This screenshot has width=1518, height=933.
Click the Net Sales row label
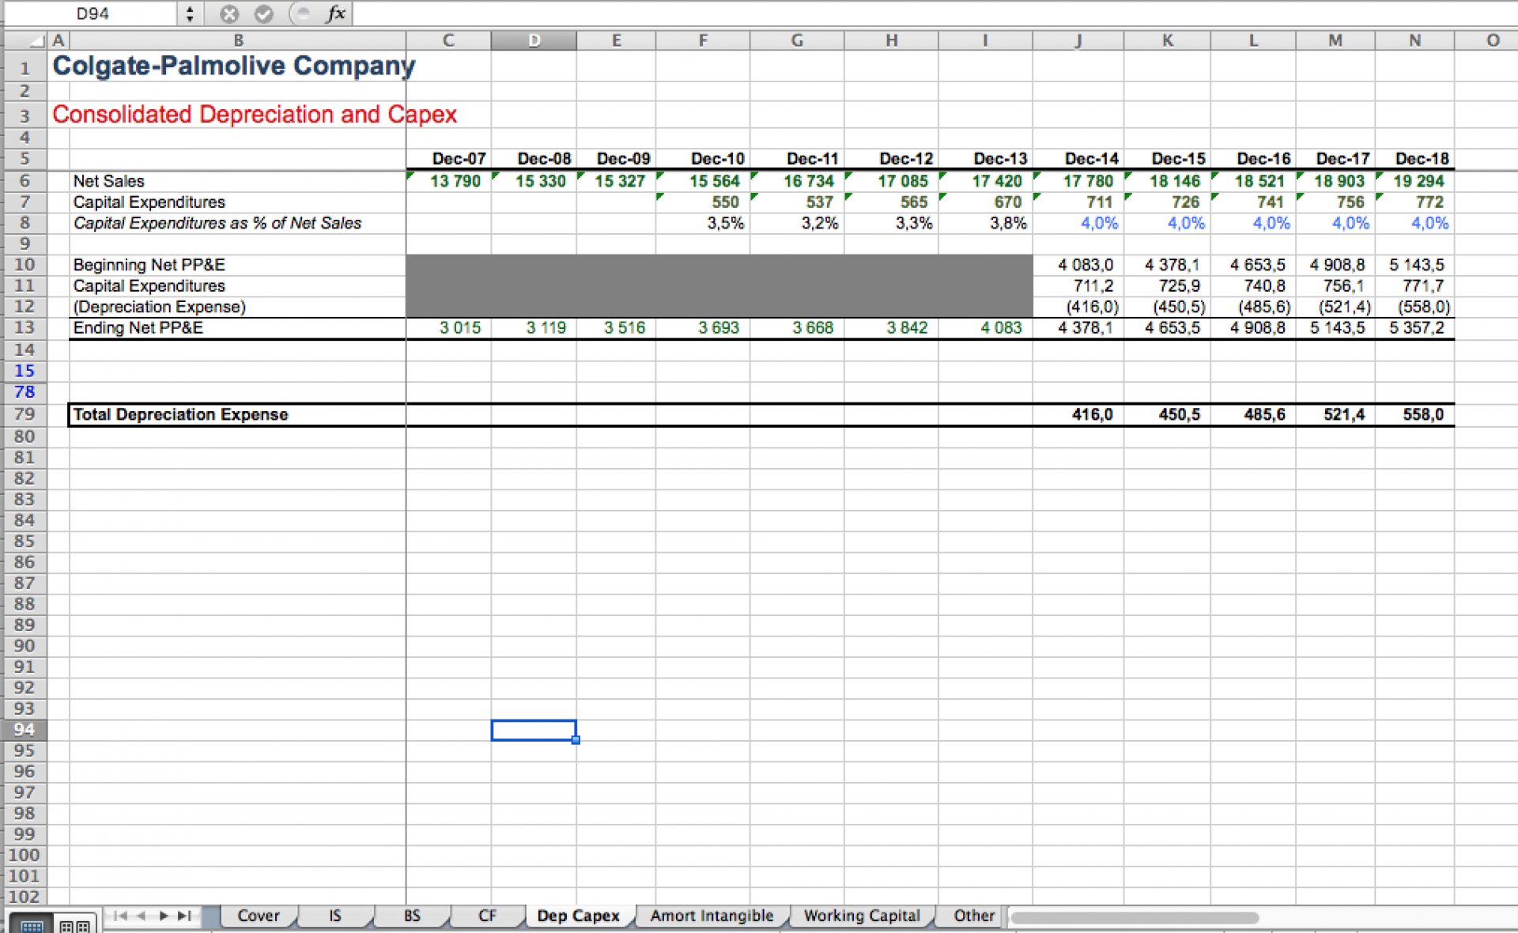coord(109,181)
